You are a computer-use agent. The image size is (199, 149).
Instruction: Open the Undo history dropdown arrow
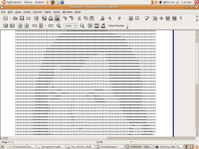(115, 18)
